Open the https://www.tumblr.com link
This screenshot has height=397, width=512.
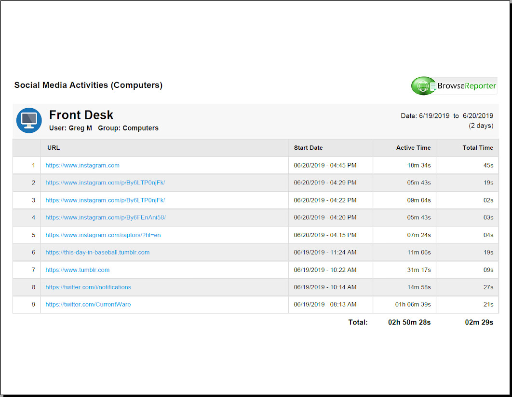78,270
